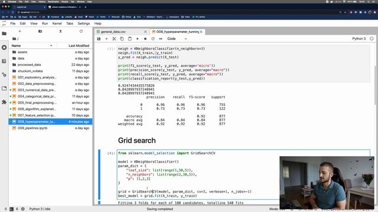Close the general_data.csv tab
This screenshot has width=378, height=212.
coord(145,32)
